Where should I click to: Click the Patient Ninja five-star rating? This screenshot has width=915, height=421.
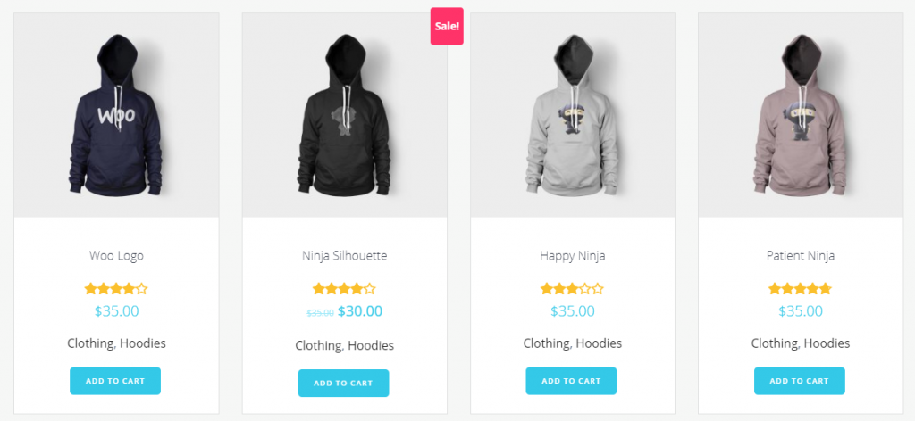(x=800, y=289)
